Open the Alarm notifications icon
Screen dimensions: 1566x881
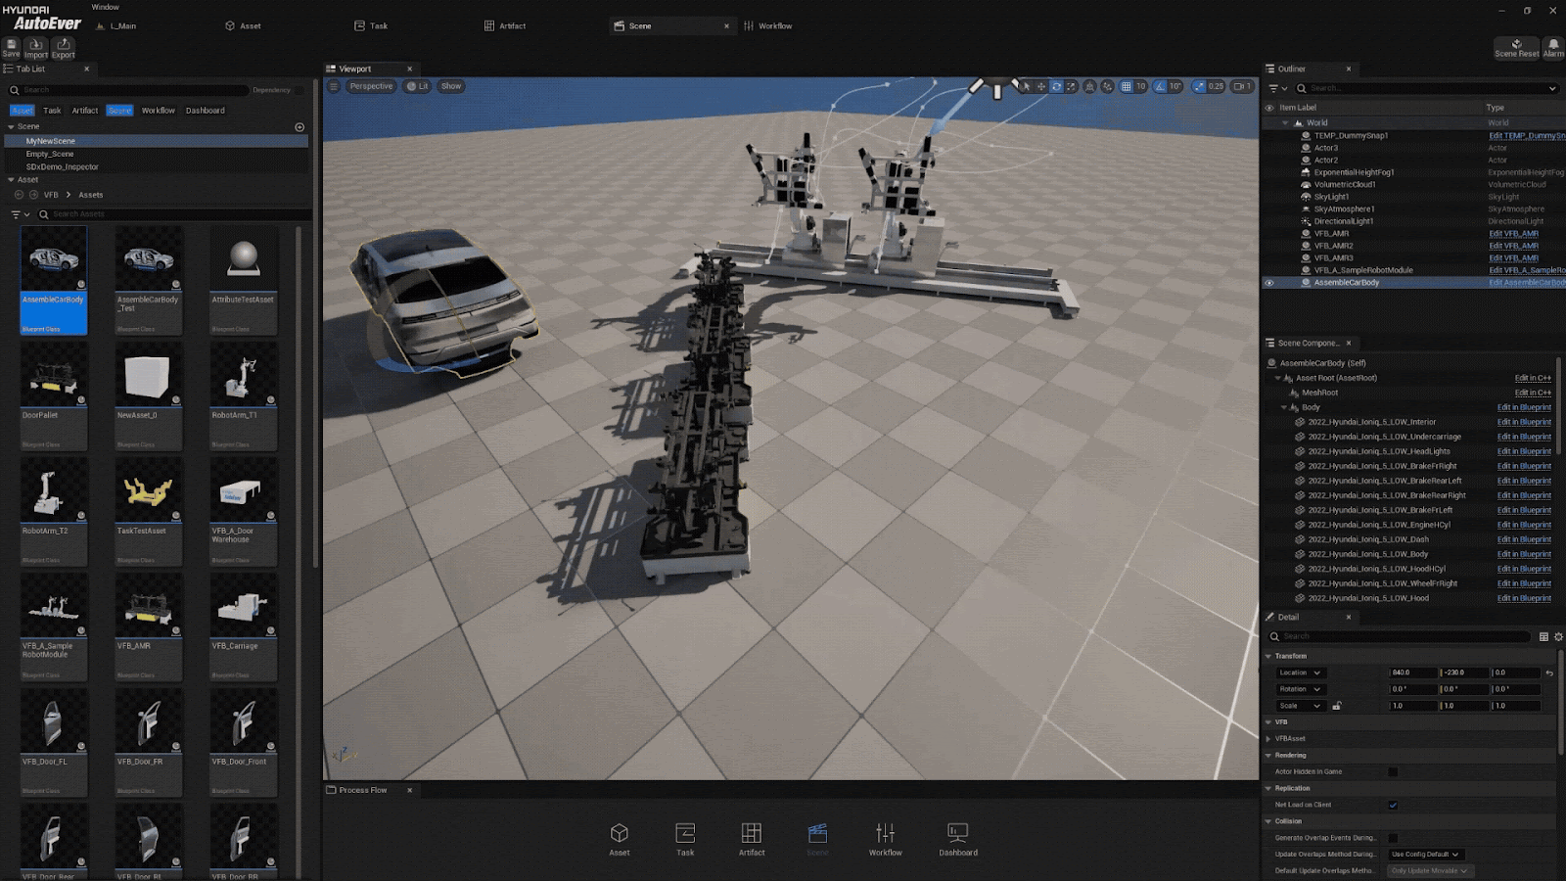(x=1553, y=47)
